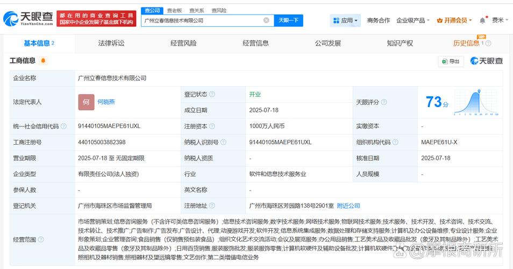Viewport: 513px width, 269px height.
Task: Click the help icon beside 经营范围
Action: tap(41, 239)
